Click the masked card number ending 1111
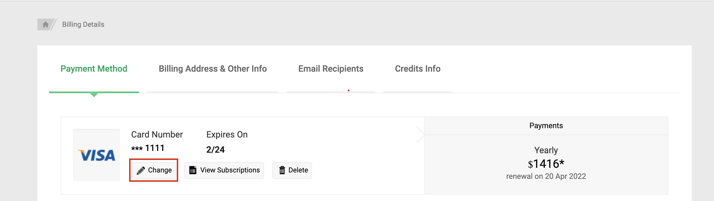Viewport: 714px width, 201px height. tap(148, 148)
